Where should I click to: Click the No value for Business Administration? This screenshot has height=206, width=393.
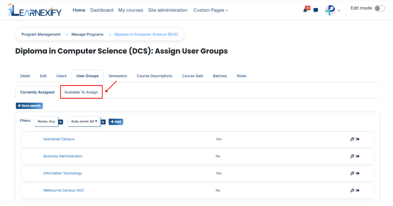[x=218, y=156]
